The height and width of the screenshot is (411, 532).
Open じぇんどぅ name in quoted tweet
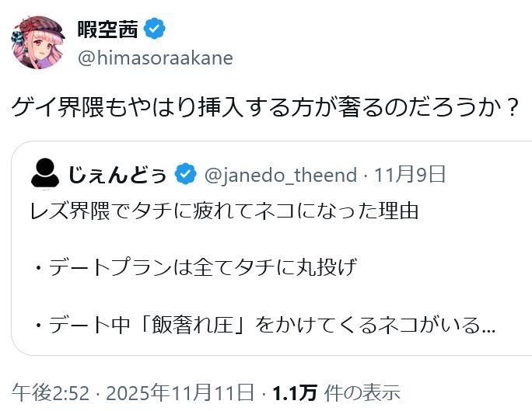pyautogui.click(x=117, y=174)
